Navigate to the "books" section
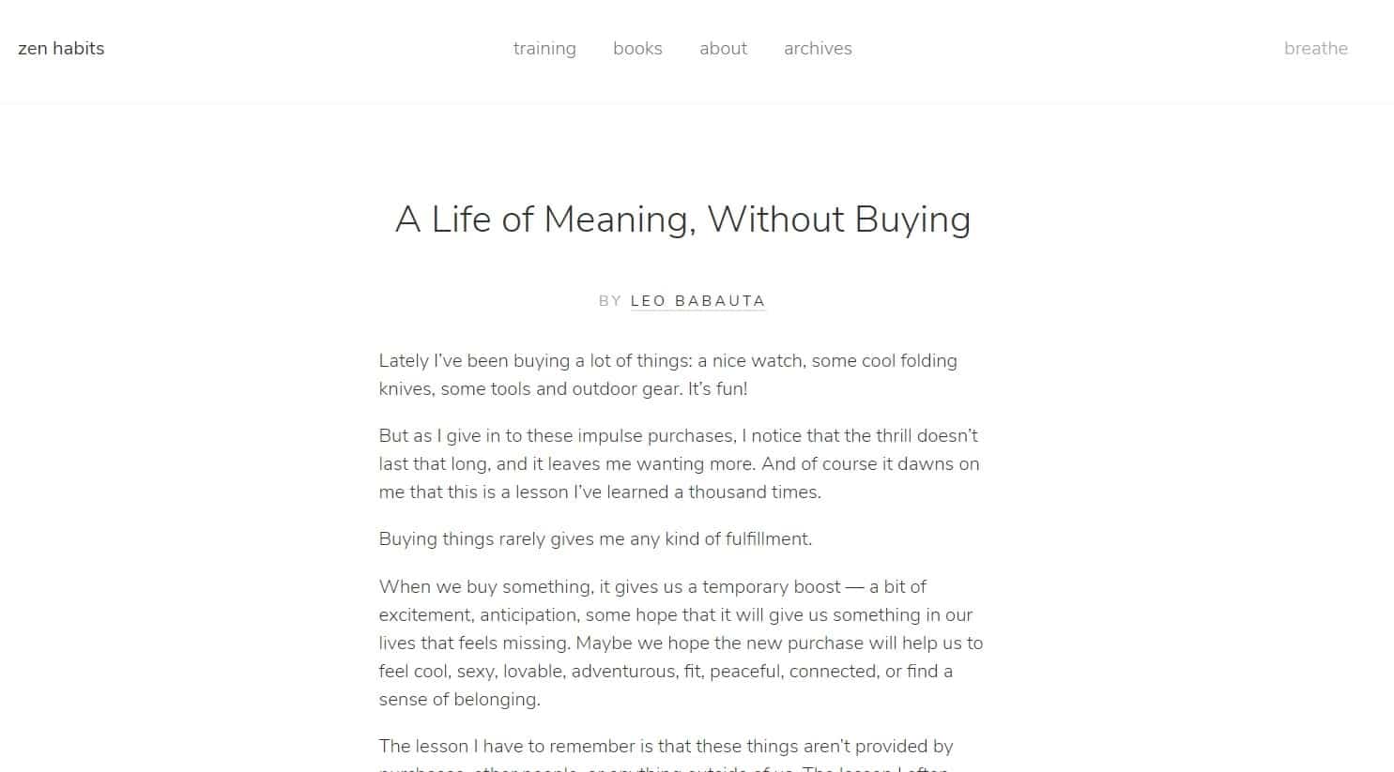 pyautogui.click(x=637, y=48)
